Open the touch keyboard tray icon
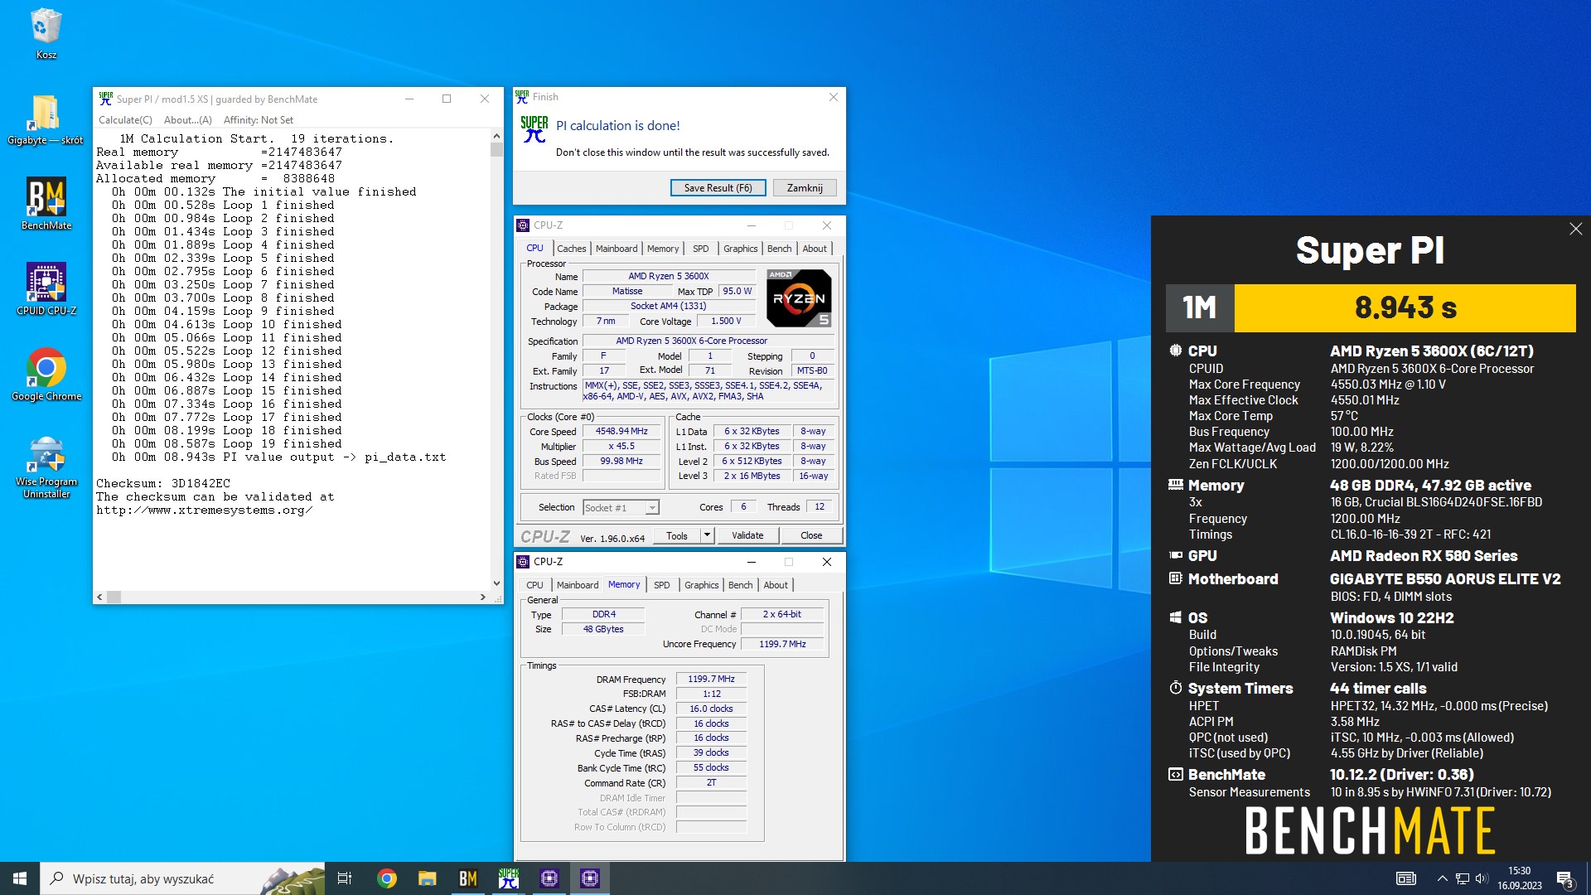The width and height of the screenshot is (1591, 895). tap(1406, 878)
